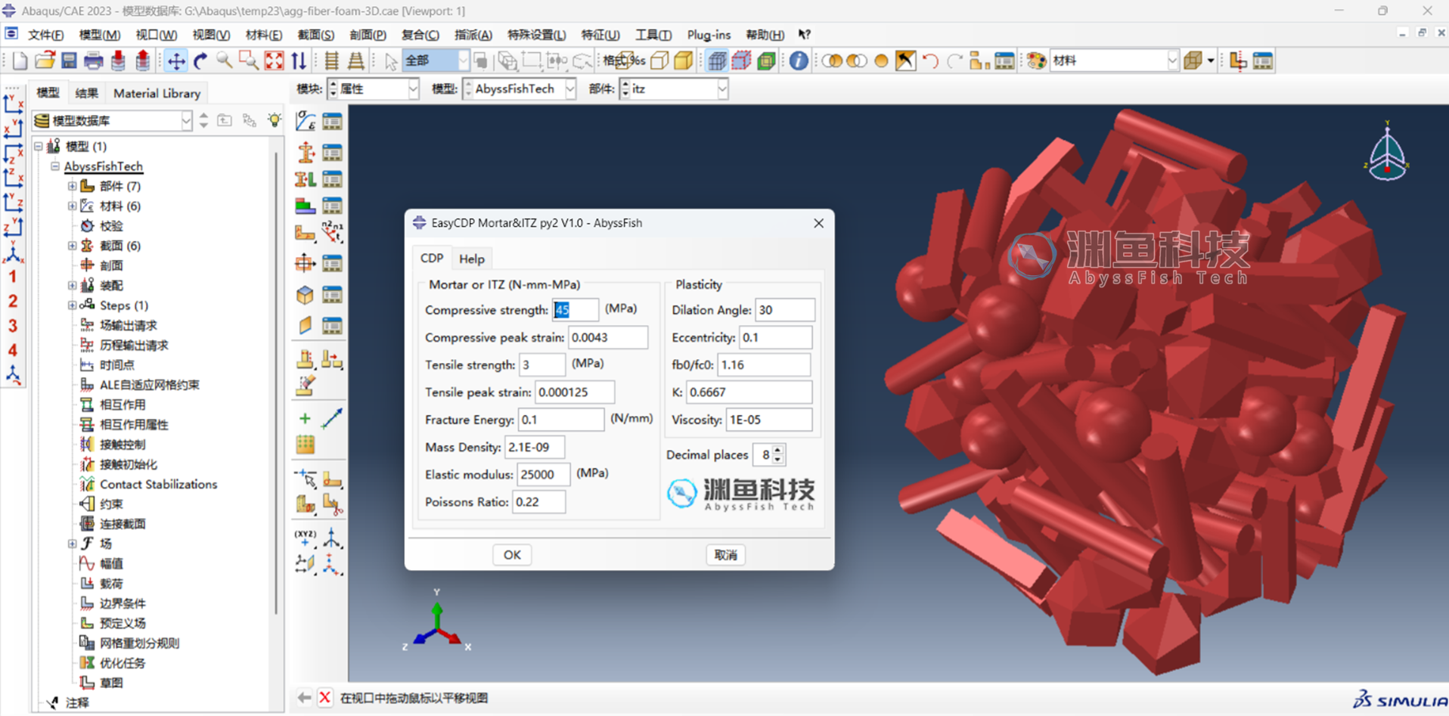Click the Print toolbar icon

pos(94,60)
